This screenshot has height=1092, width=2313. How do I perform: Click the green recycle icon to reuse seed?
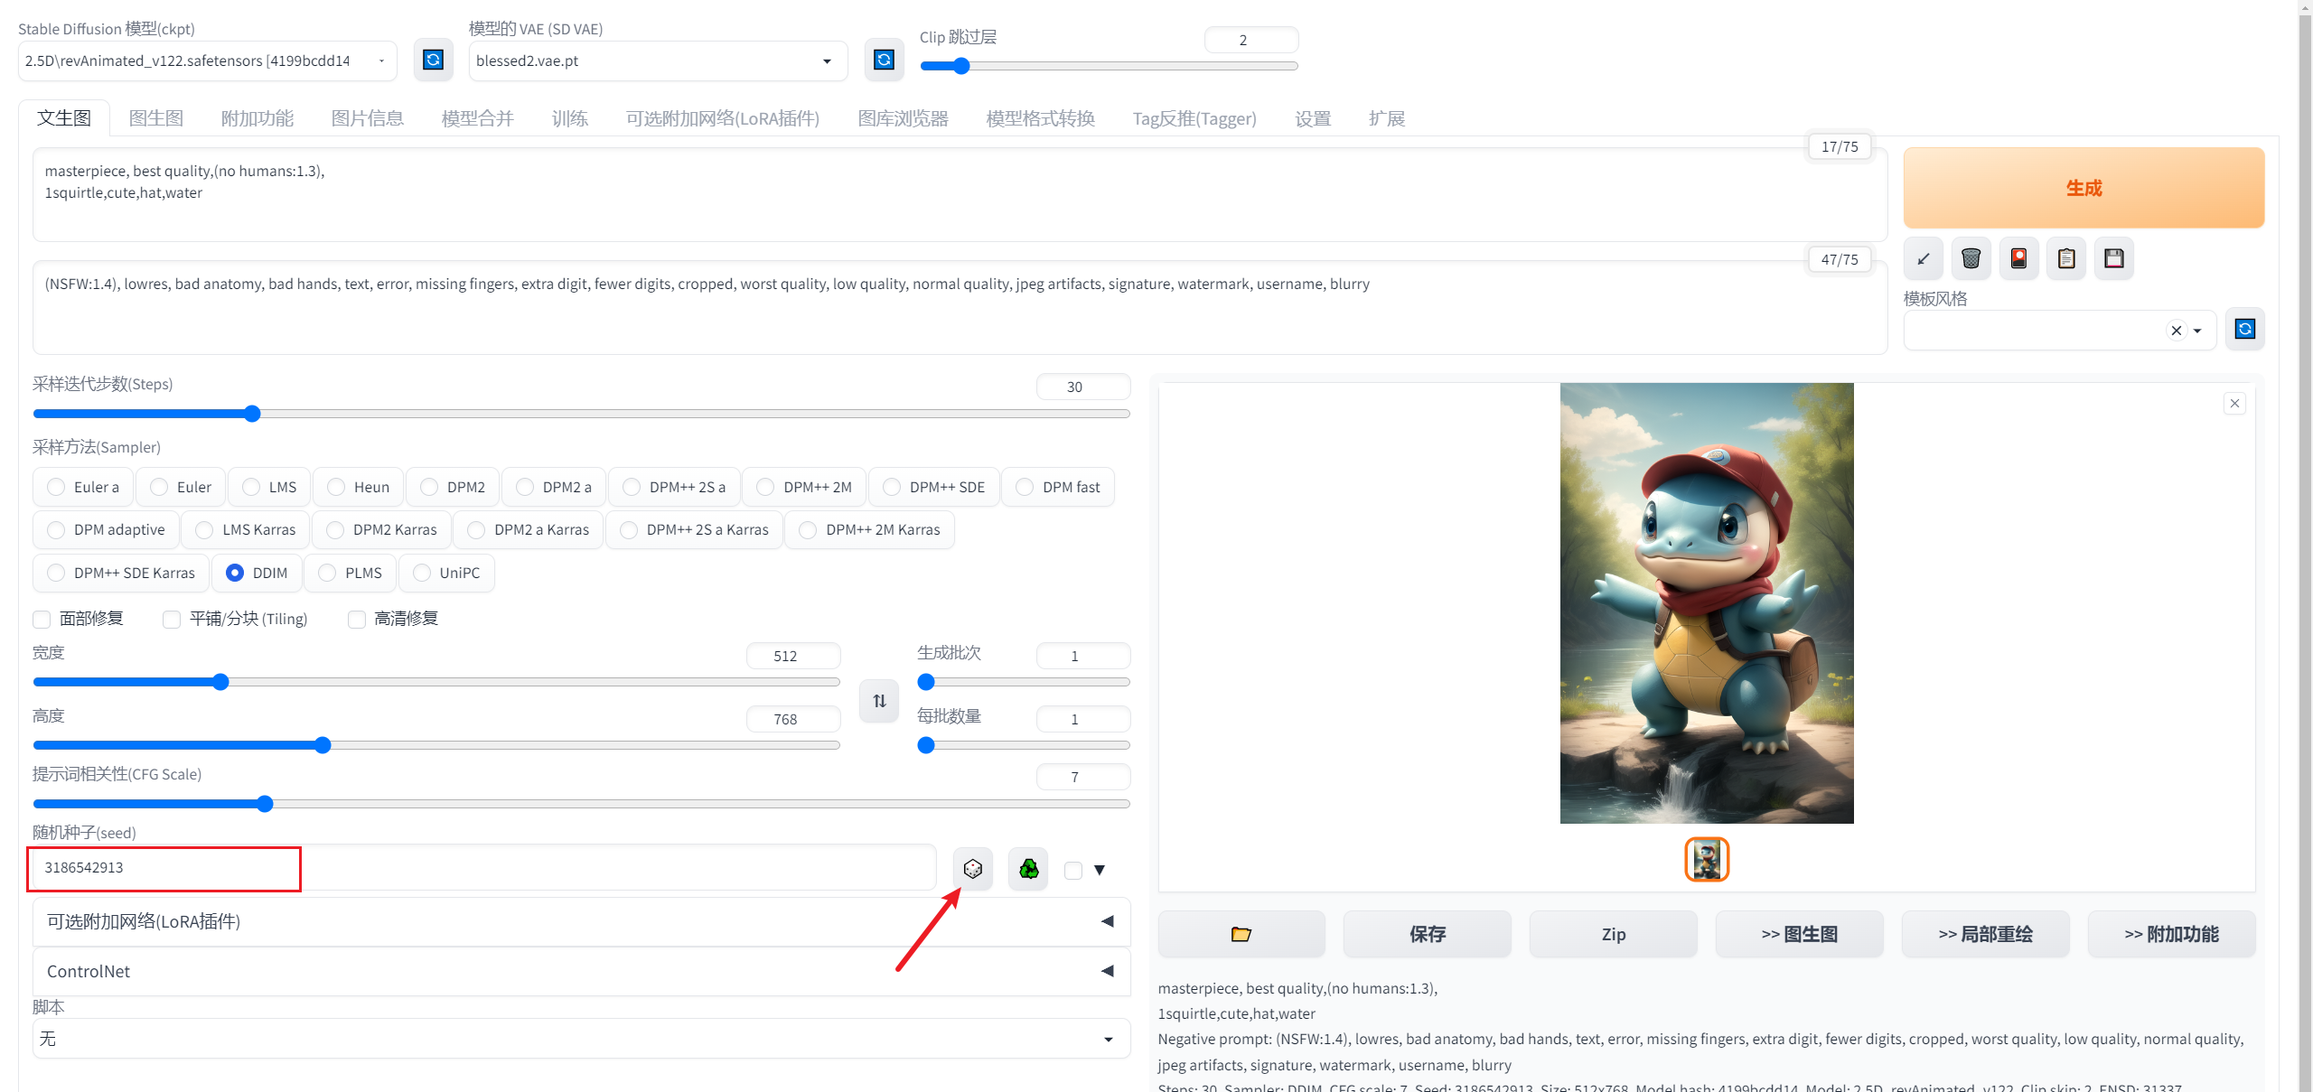click(x=1029, y=869)
